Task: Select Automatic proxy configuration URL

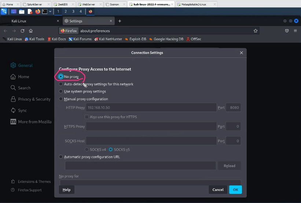Action: point(60,157)
